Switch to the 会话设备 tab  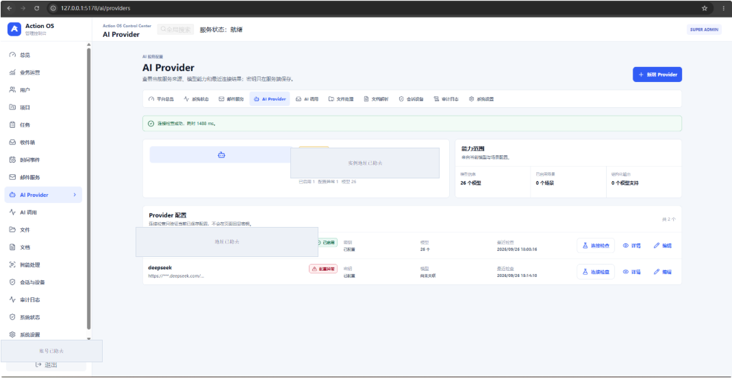(412, 99)
